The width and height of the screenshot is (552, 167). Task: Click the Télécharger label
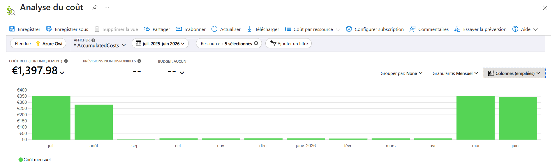pos(267,29)
